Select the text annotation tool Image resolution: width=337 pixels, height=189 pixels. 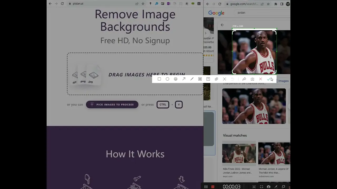pyautogui.click(x=208, y=79)
